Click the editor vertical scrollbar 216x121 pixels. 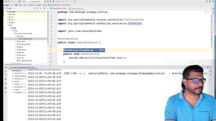211,31
